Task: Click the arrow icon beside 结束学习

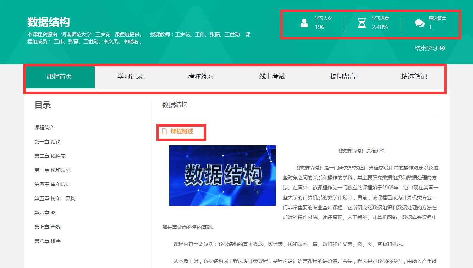Action: coord(442,48)
